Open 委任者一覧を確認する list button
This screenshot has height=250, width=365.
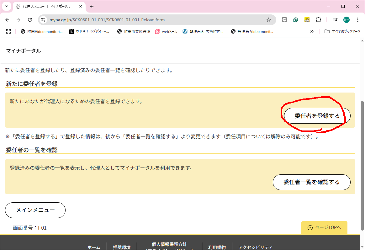tap(311, 182)
